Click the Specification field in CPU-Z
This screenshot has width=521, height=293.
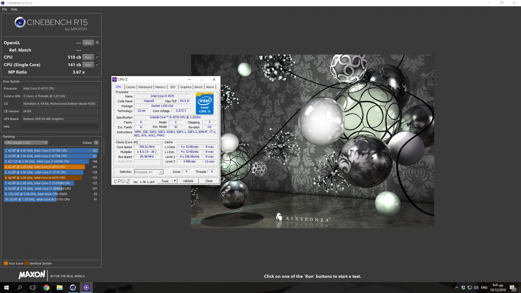tap(175, 117)
